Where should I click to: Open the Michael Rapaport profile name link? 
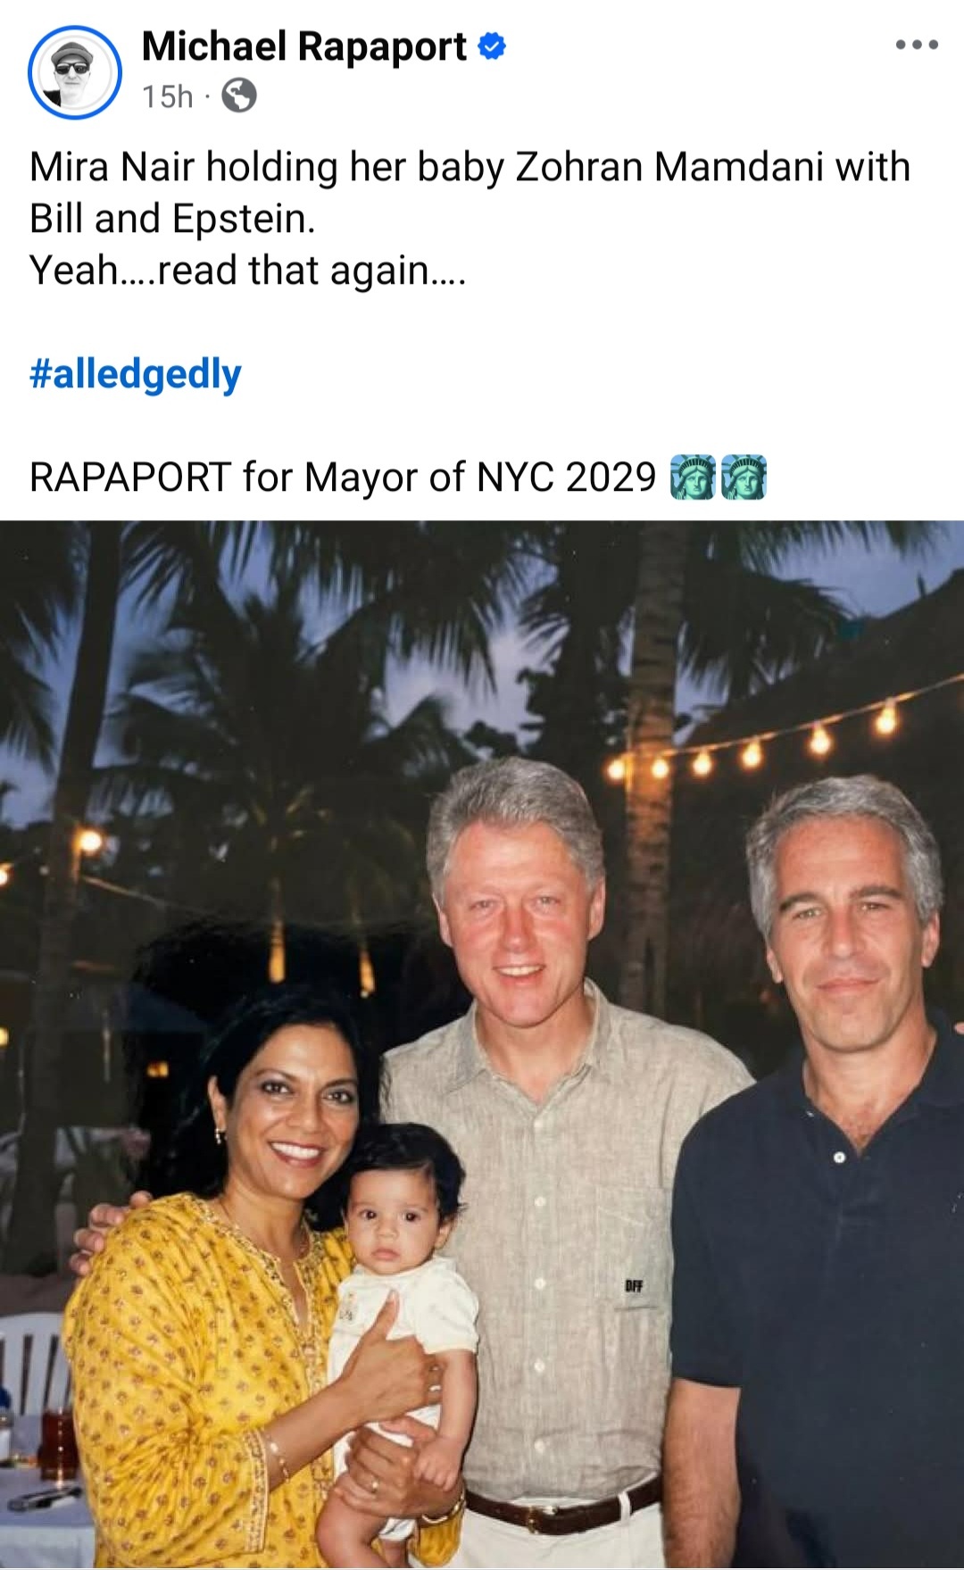coord(304,46)
